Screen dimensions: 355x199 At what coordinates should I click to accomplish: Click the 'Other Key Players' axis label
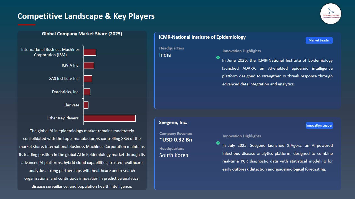[63, 118]
